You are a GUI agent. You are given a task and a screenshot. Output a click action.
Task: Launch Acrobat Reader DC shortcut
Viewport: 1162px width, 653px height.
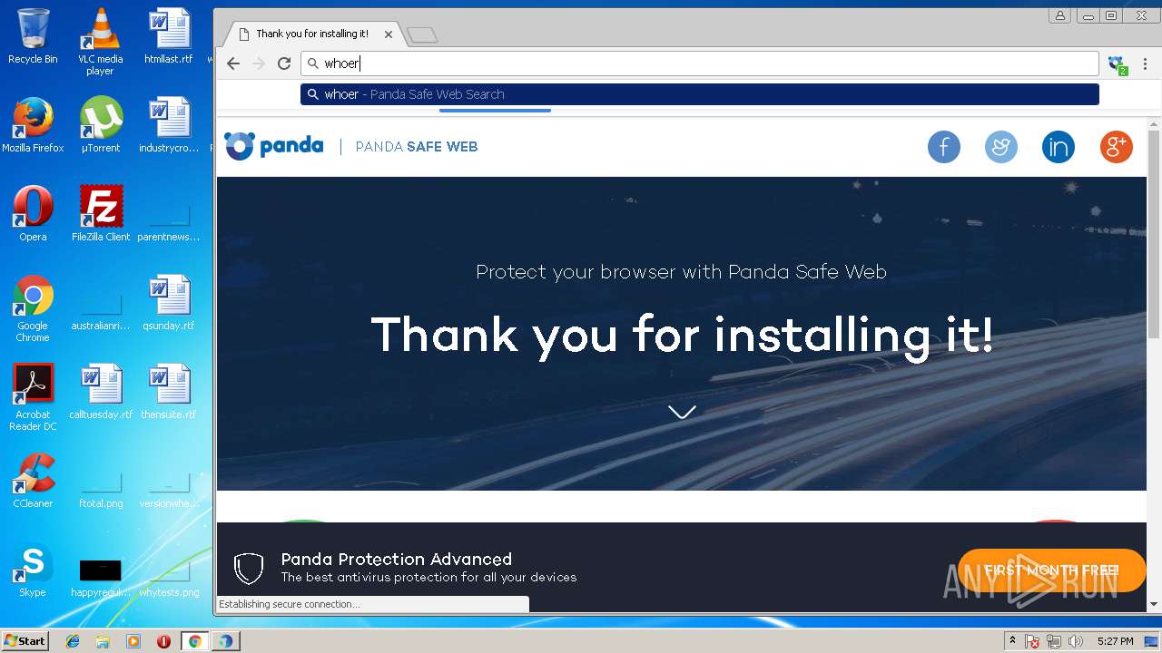[x=33, y=397]
